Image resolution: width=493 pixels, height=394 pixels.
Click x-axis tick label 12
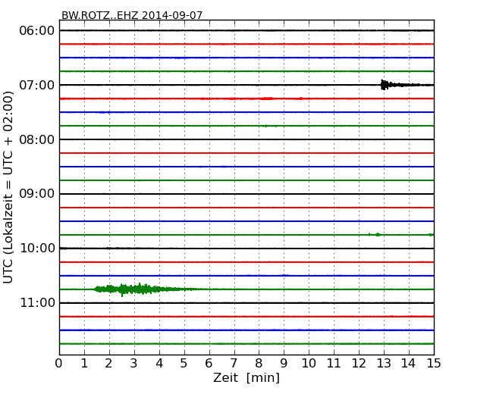click(x=359, y=364)
